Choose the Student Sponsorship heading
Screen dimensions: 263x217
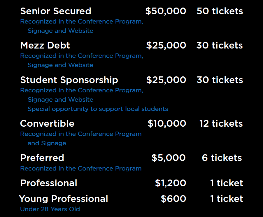[69, 80]
